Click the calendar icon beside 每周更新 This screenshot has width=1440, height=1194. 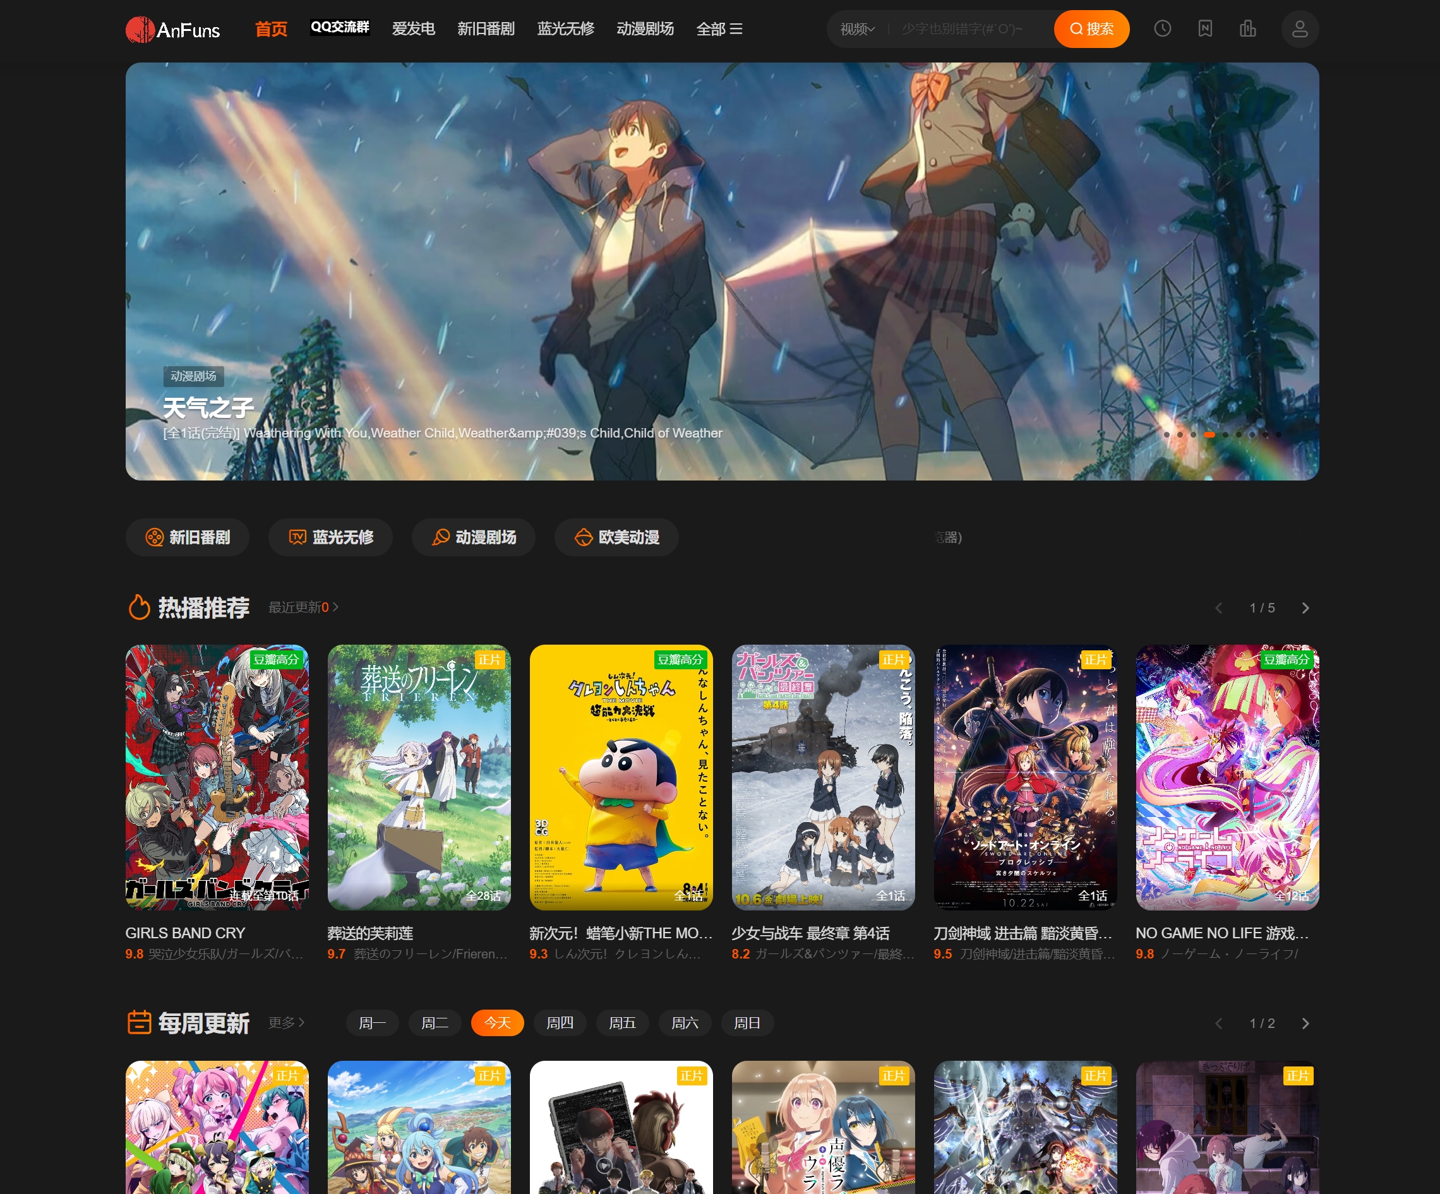point(139,1022)
